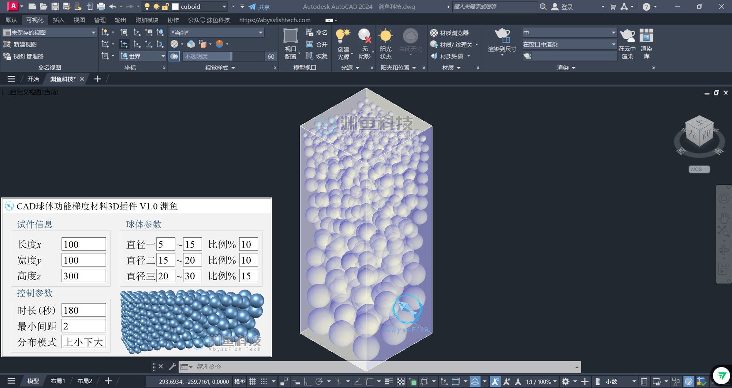Toggle polar tracking in status bar
The height and width of the screenshot is (388, 732).
(319, 381)
